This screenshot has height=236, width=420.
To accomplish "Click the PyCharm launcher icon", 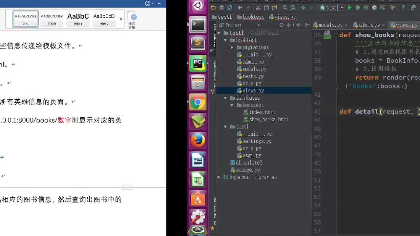I will click(198, 63).
